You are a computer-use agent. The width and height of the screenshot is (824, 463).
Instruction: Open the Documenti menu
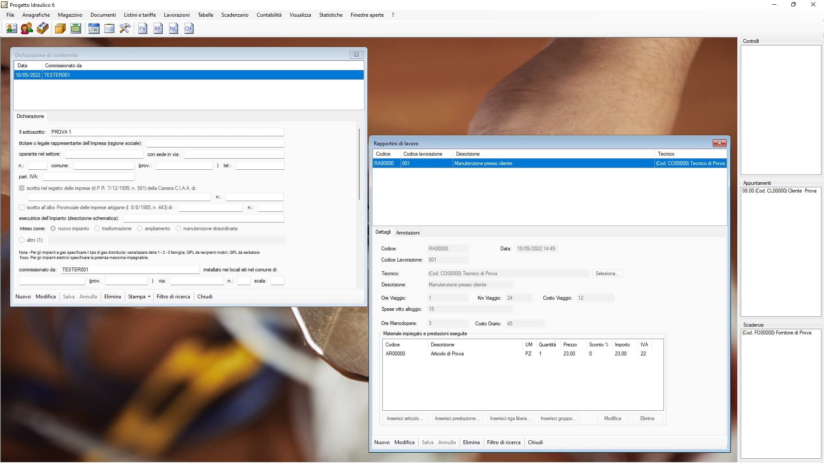[103, 15]
